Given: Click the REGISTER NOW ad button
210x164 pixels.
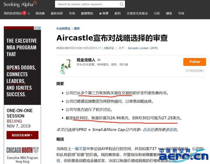Looking at the screenshot, I should [x=22, y=135].
